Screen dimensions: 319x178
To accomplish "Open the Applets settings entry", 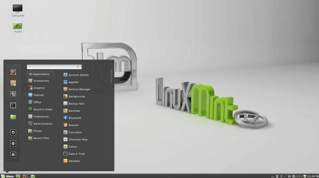I will tap(71, 82).
